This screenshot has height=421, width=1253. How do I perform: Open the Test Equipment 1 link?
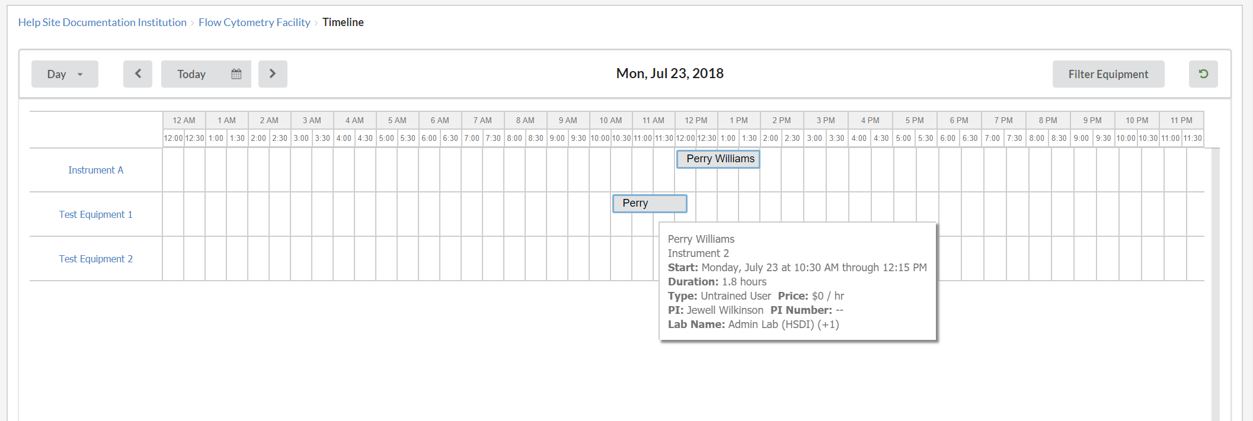(95, 214)
